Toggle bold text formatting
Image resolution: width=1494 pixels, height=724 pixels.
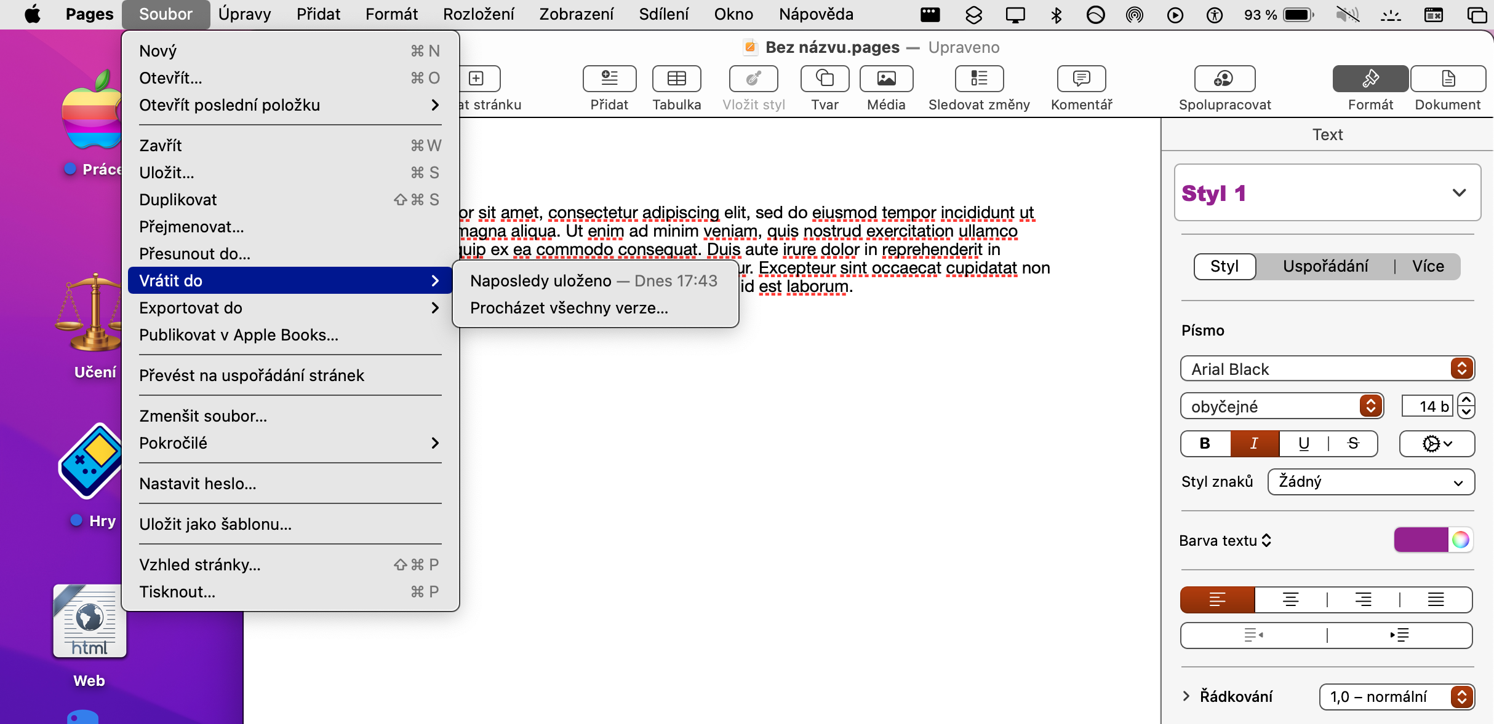click(x=1205, y=444)
